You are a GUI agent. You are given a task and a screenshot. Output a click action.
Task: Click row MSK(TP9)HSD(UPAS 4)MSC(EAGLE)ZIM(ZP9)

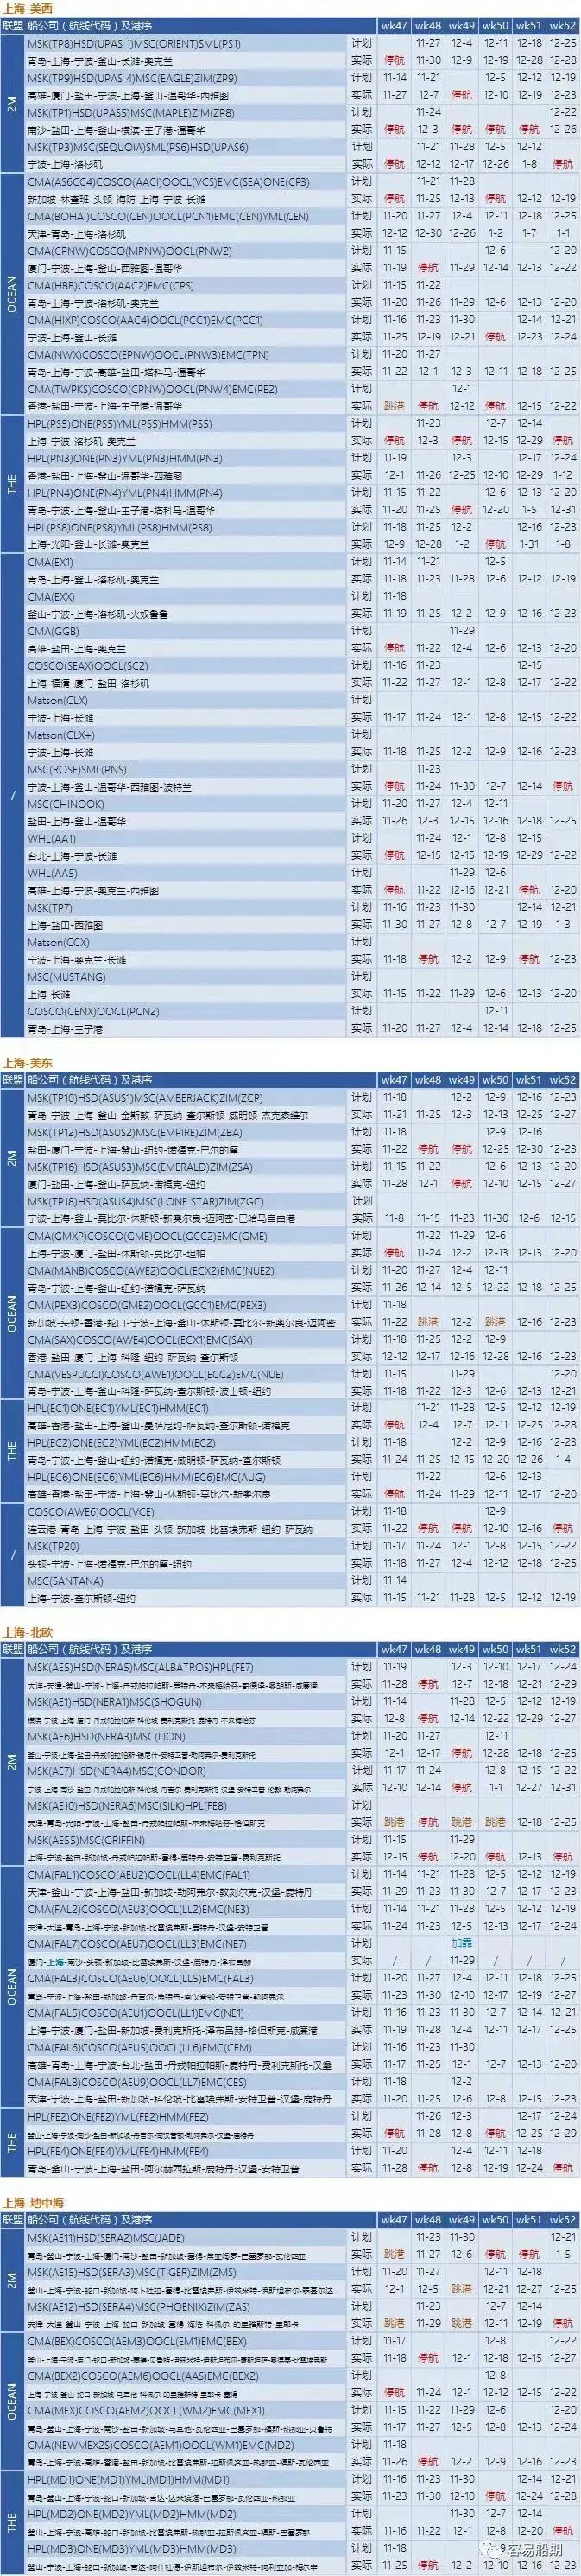pos(186,78)
